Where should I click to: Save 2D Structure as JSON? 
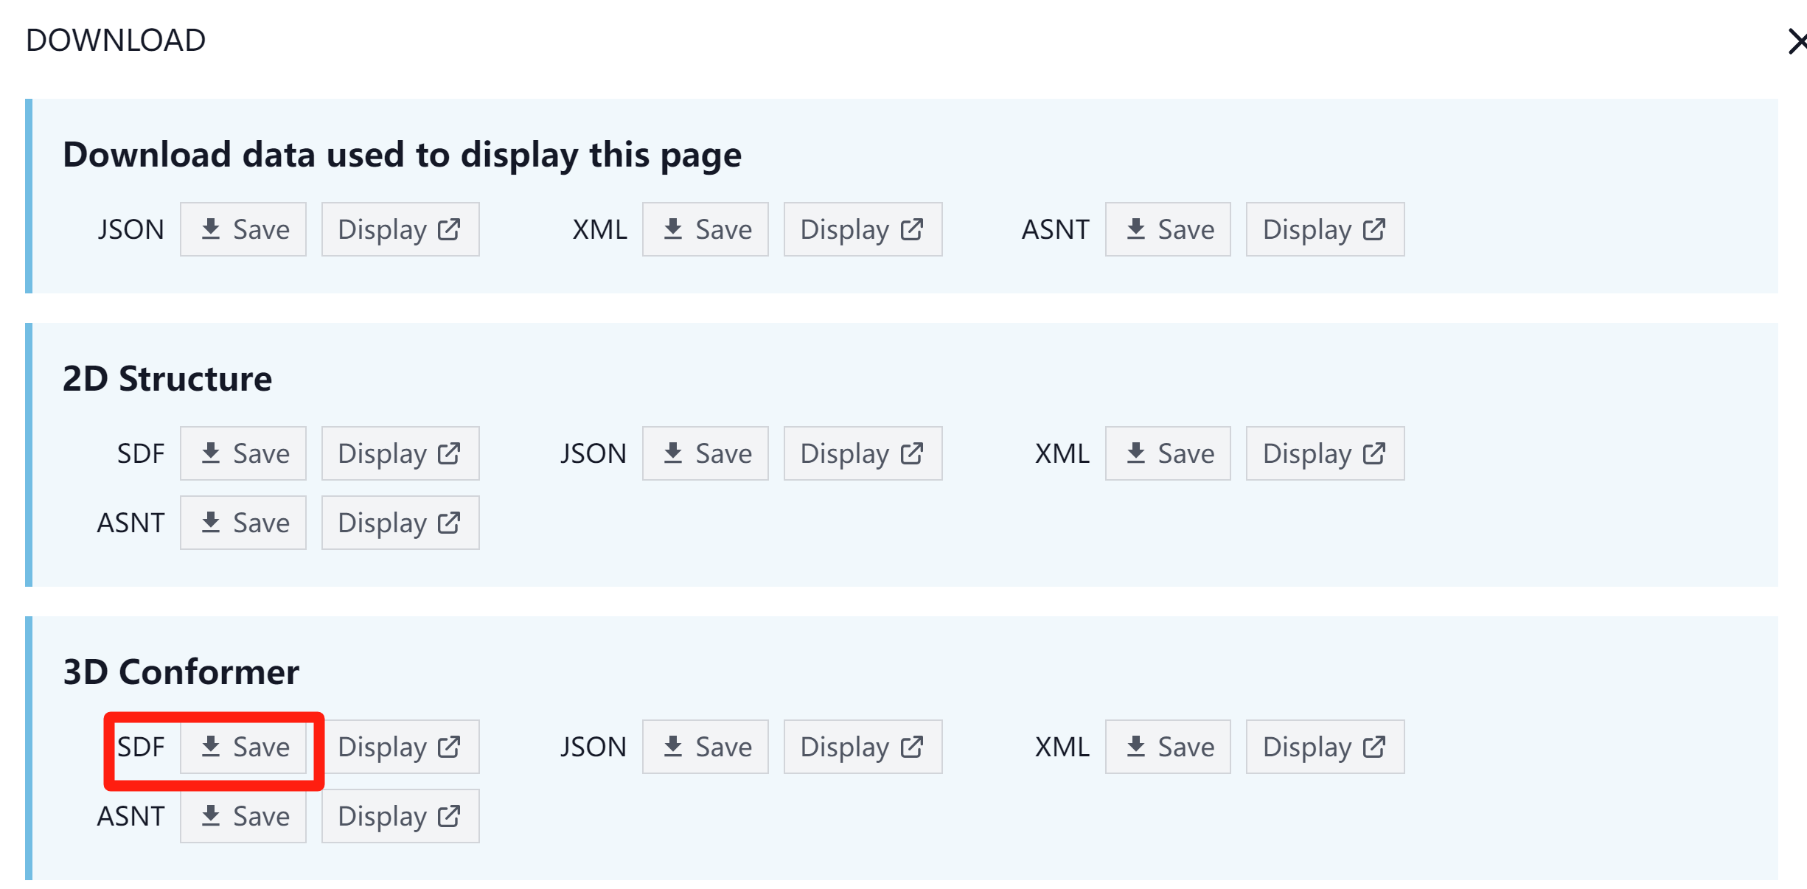point(706,453)
